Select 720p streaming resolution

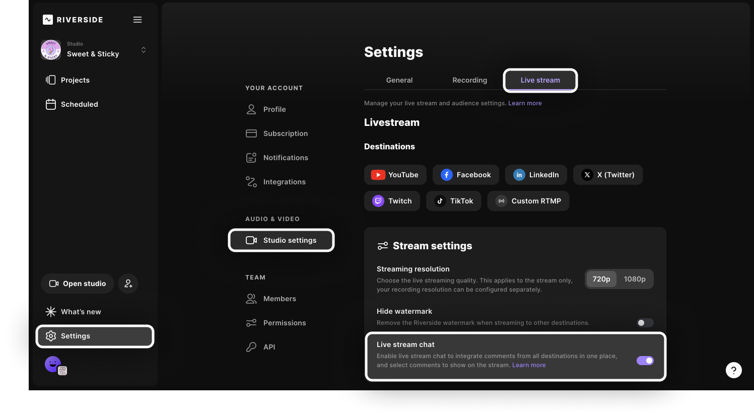601,279
